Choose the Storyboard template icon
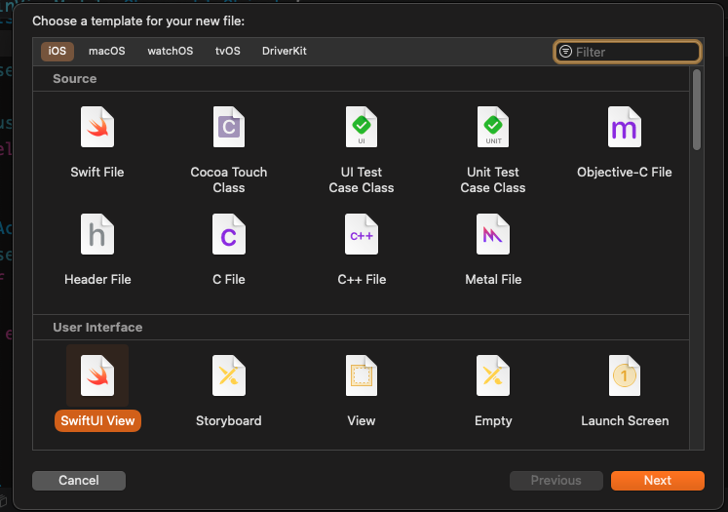This screenshot has height=512, width=728. pos(228,375)
